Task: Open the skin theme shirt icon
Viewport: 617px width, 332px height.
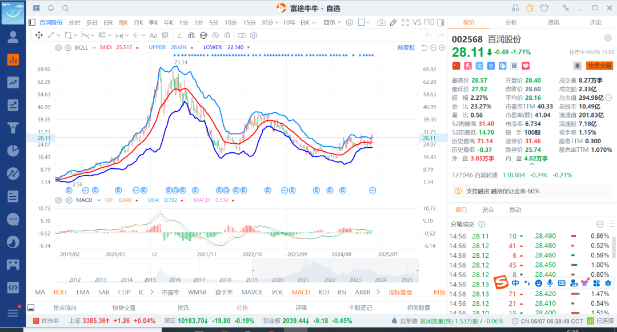Action: pos(544,8)
